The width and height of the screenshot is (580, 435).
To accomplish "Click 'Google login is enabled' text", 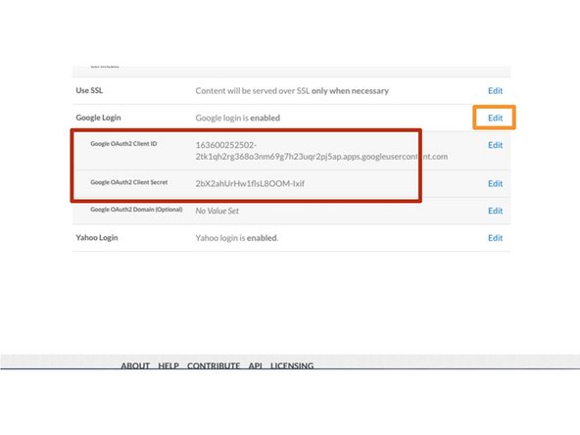I will click(237, 118).
